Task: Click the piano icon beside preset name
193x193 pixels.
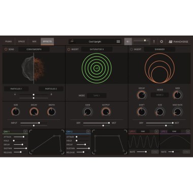Action: pyautogui.click(x=72, y=41)
